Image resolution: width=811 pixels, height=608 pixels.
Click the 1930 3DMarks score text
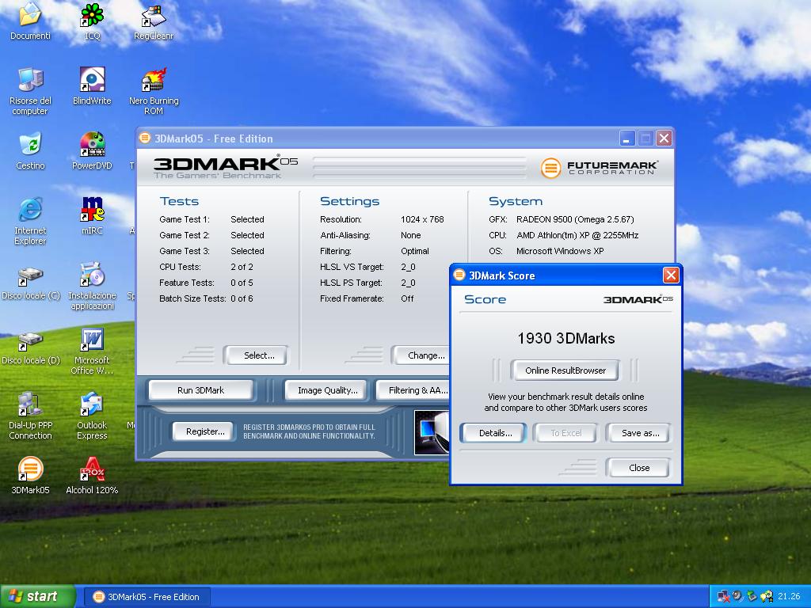(565, 339)
